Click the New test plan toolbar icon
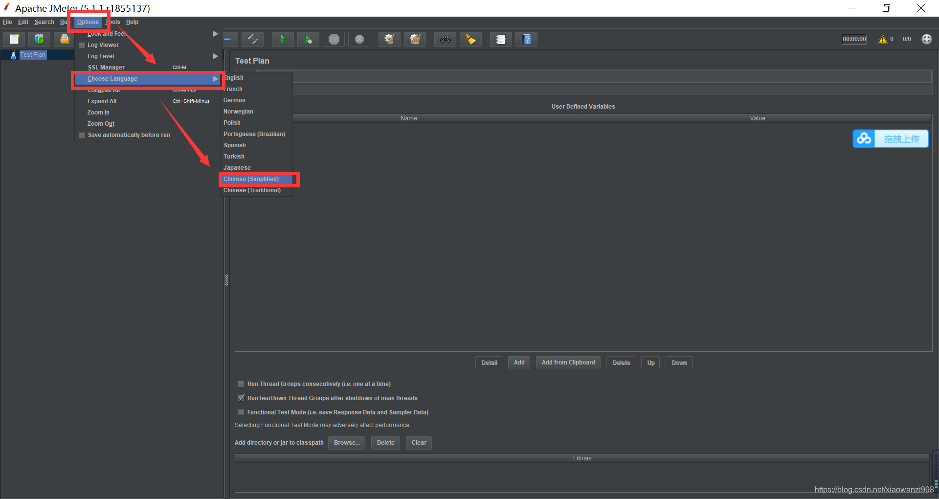This screenshot has height=499, width=939. tap(14, 39)
